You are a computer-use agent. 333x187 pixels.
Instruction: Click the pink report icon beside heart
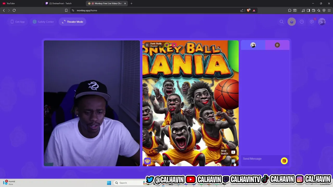(x=174, y=45)
